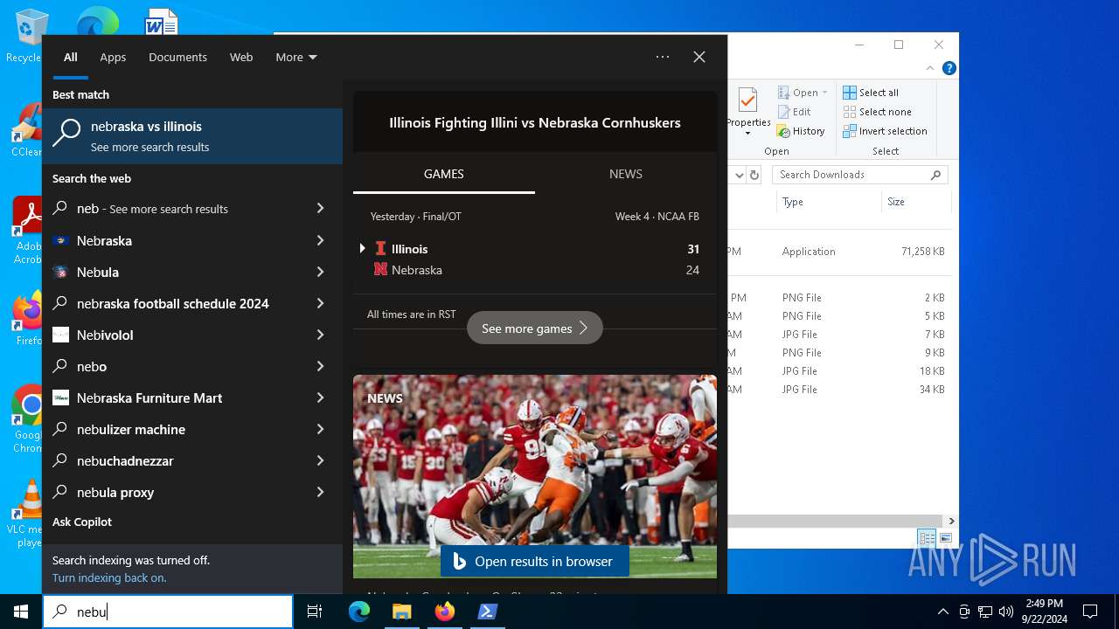Switch Explorer to large icons view
Viewport: 1119px width, 629px height.
(x=946, y=538)
